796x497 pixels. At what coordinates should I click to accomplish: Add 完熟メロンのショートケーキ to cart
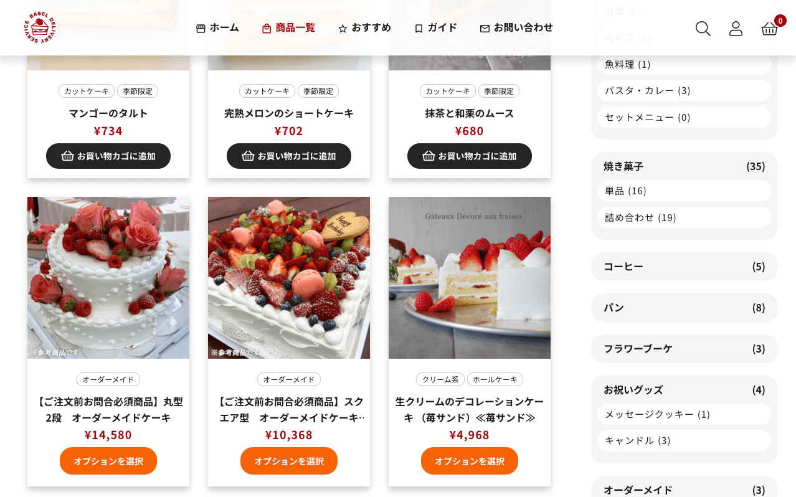click(289, 156)
